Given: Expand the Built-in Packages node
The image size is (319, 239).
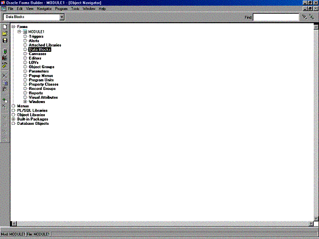Looking at the screenshot, I should pos(13,119).
